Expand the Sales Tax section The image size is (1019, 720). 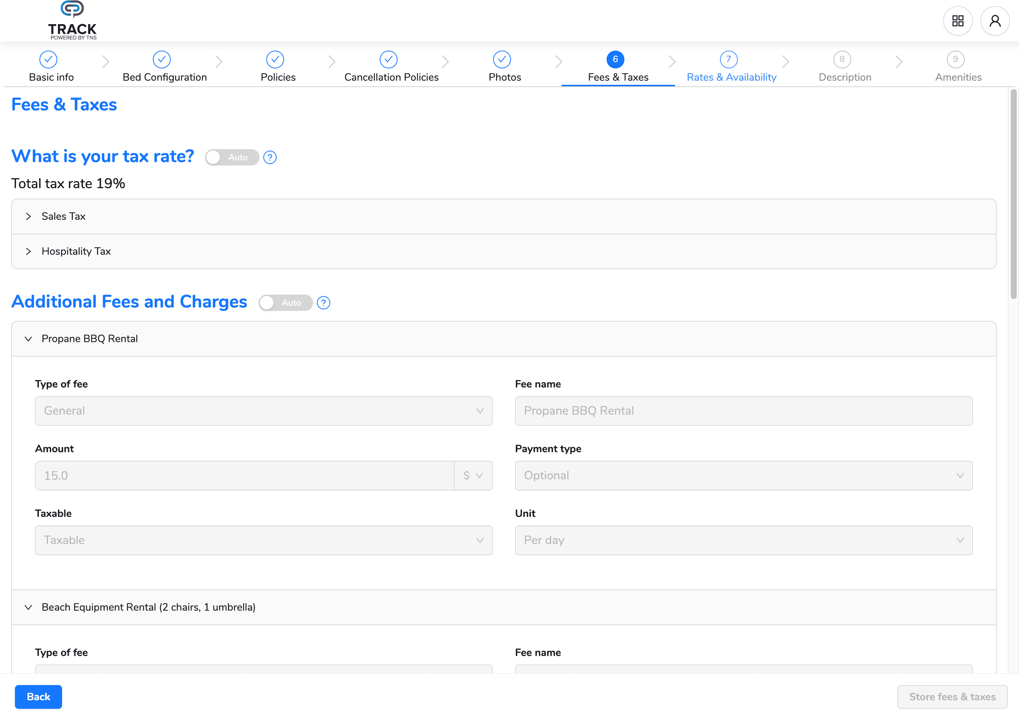pyautogui.click(x=504, y=216)
